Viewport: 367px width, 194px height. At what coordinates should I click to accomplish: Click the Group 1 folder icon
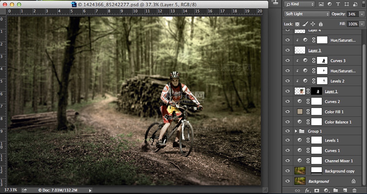tap(302, 131)
